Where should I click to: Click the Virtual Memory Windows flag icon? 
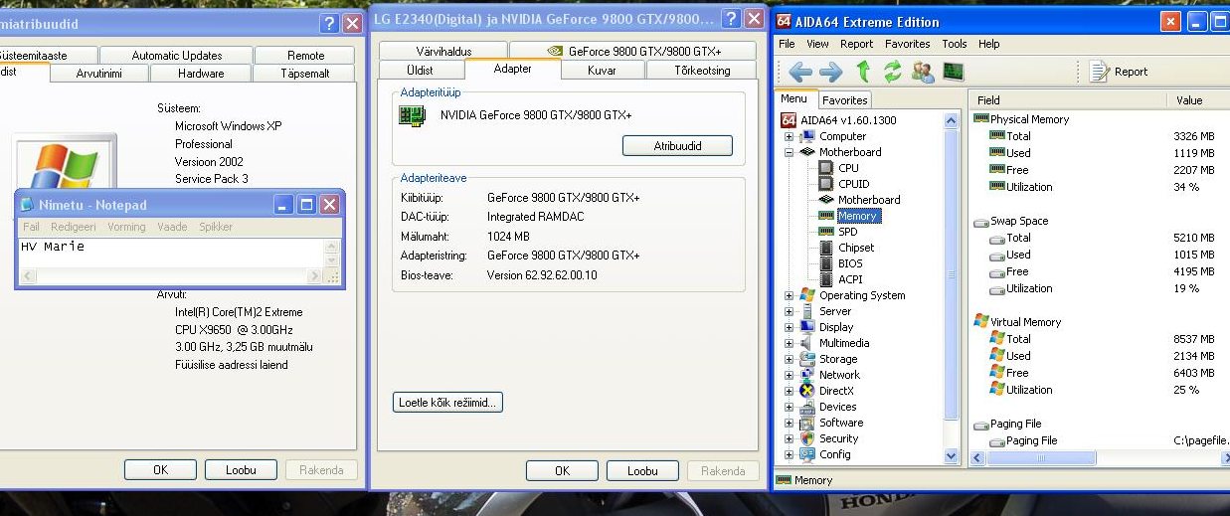coord(980,321)
